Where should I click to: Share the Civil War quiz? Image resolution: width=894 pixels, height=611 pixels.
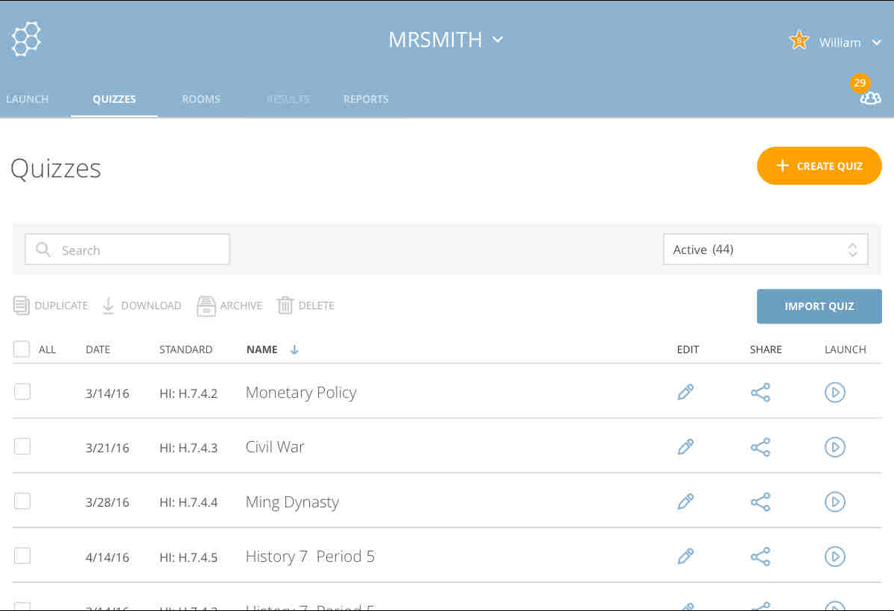click(x=760, y=447)
